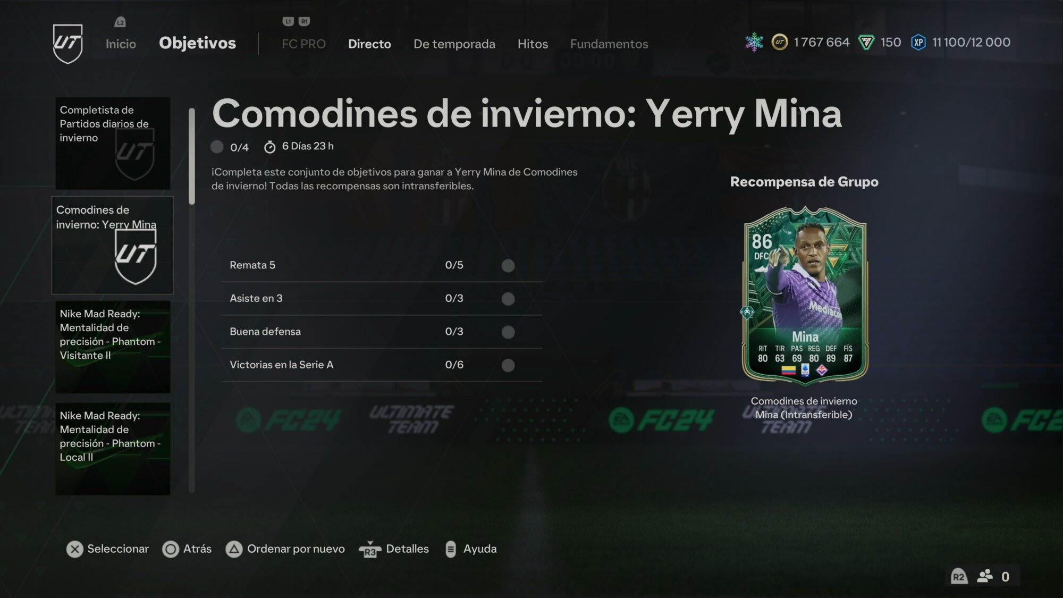This screenshot has height=598, width=1063.
Task: Click the stopwatch time remaining icon
Action: coord(270,147)
